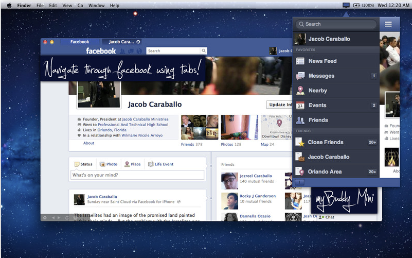Open the Edit menu
Image resolution: width=412 pixels, height=258 pixels.
tap(53, 5)
